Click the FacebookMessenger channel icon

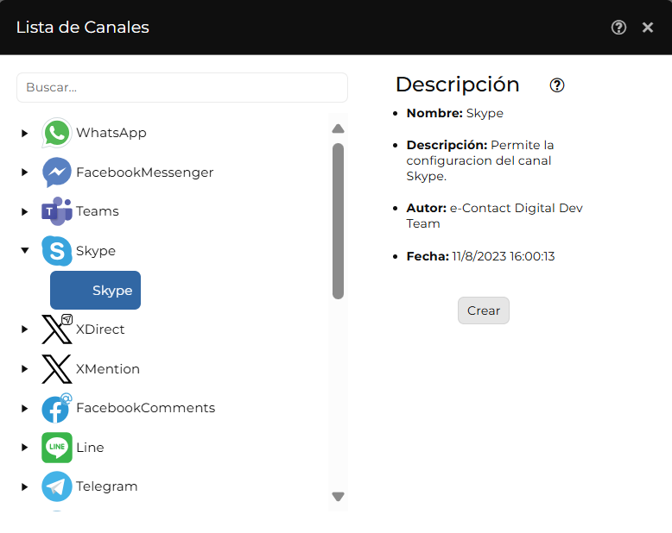56,172
